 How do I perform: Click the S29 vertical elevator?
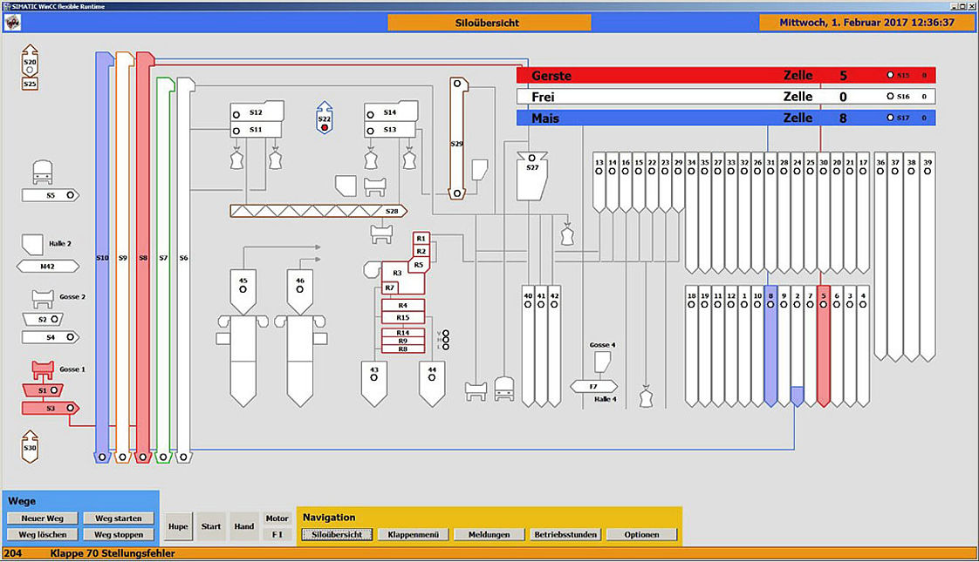tap(457, 139)
